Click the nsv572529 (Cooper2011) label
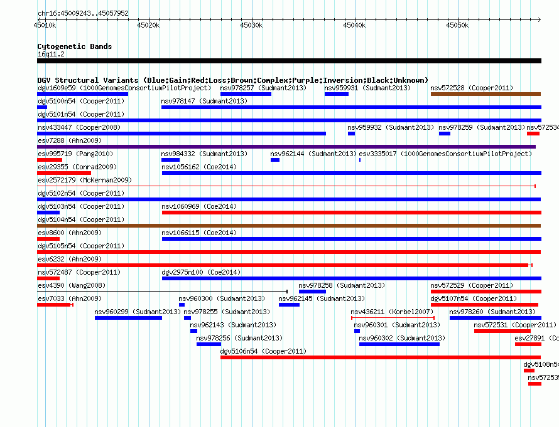 point(472,285)
